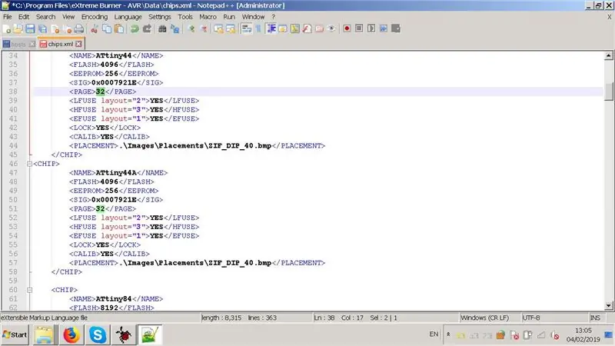Toggle Show All Characters pilcrow icon
This screenshot has height=346, width=615.
(x=258, y=28)
